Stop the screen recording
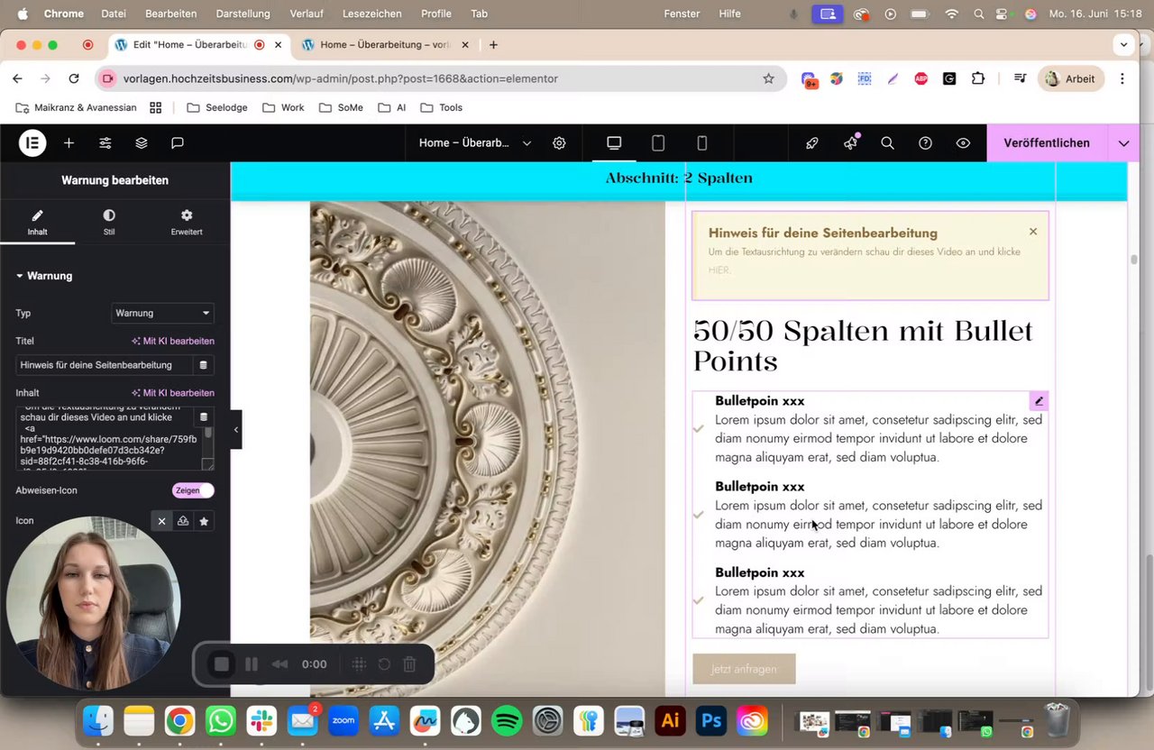Screen dimensions: 1154x750 [221, 664]
